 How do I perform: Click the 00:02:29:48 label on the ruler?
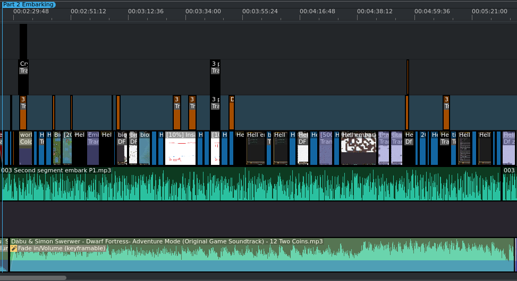[31, 11]
